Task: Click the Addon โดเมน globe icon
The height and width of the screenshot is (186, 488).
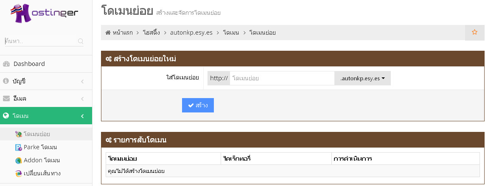Action: pos(18,161)
